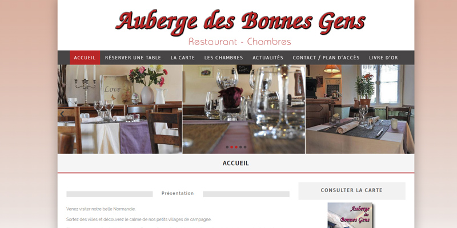Select the last carousel pagination dot
Image resolution: width=457 pixels, height=228 pixels.
click(245, 147)
